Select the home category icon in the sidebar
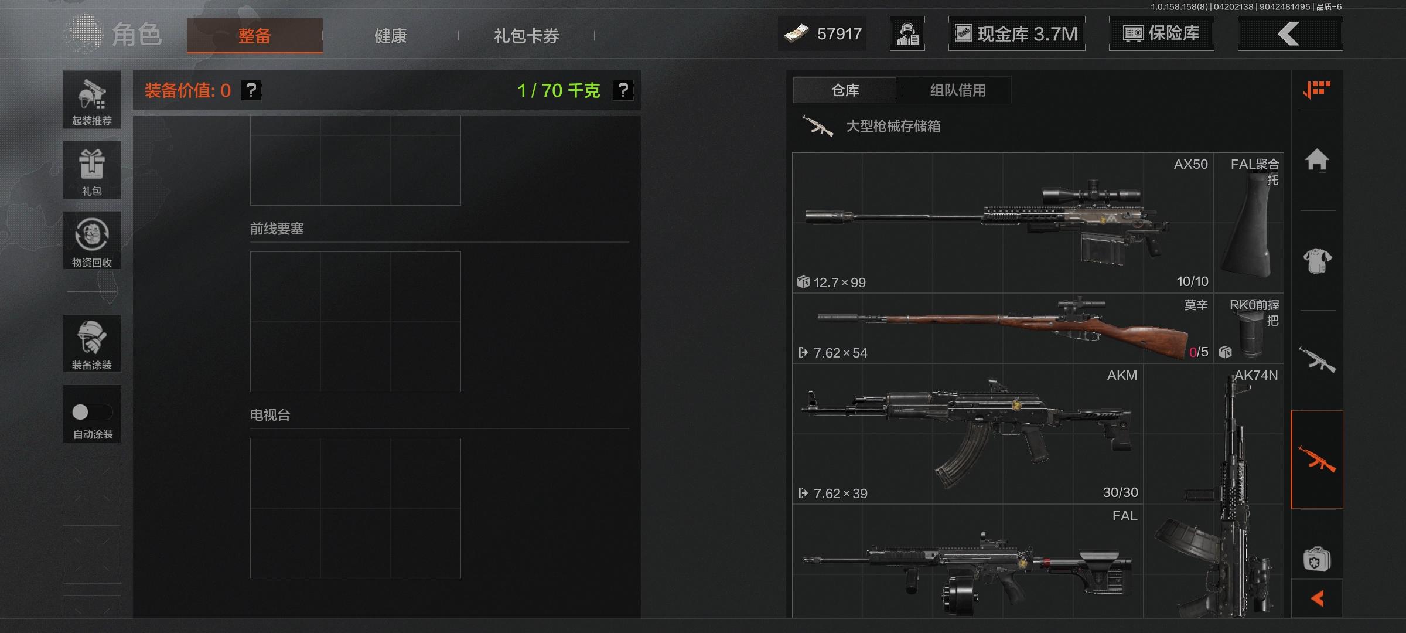 pos(1317,160)
